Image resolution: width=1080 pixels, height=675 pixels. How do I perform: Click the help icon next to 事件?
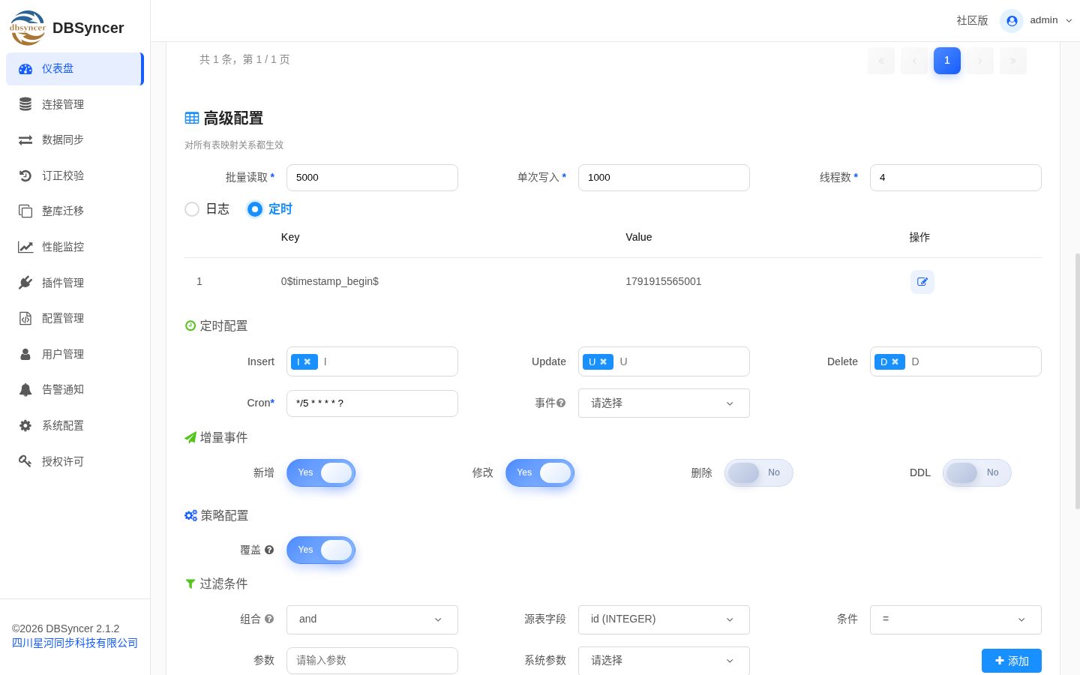(x=562, y=403)
